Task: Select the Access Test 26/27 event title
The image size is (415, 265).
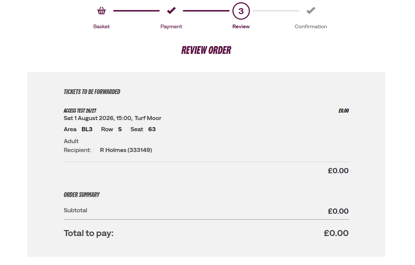Action: coord(80,110)
